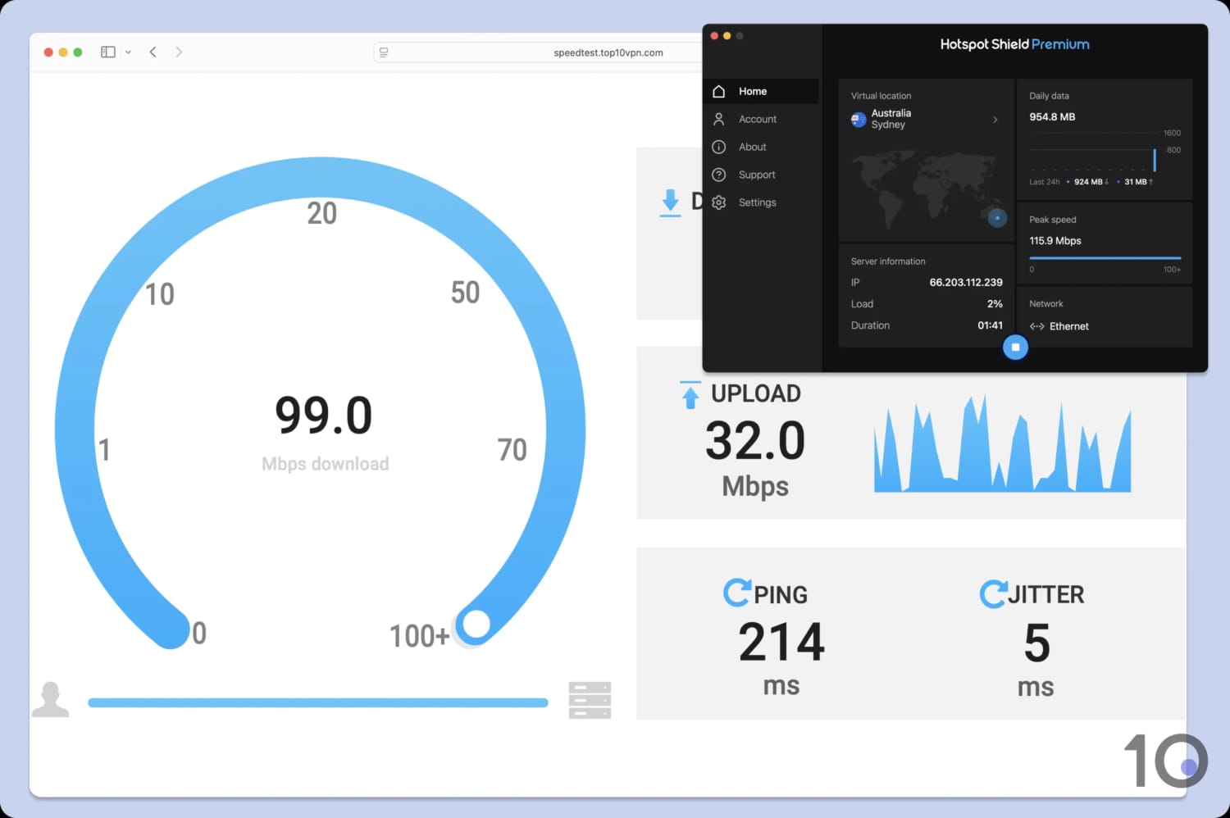Expand the virtual location chevron
The image size is (1230, 818).
995,120
